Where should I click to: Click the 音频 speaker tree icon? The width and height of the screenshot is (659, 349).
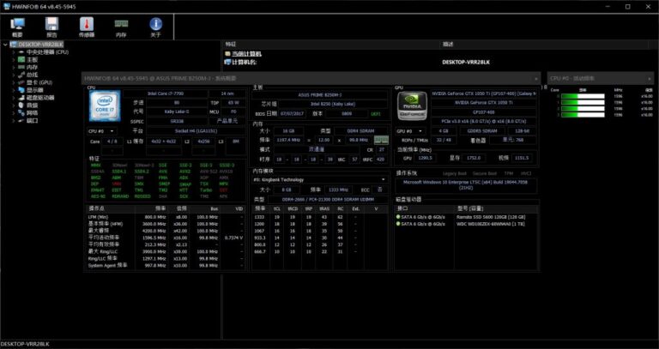tap(21, 105)
